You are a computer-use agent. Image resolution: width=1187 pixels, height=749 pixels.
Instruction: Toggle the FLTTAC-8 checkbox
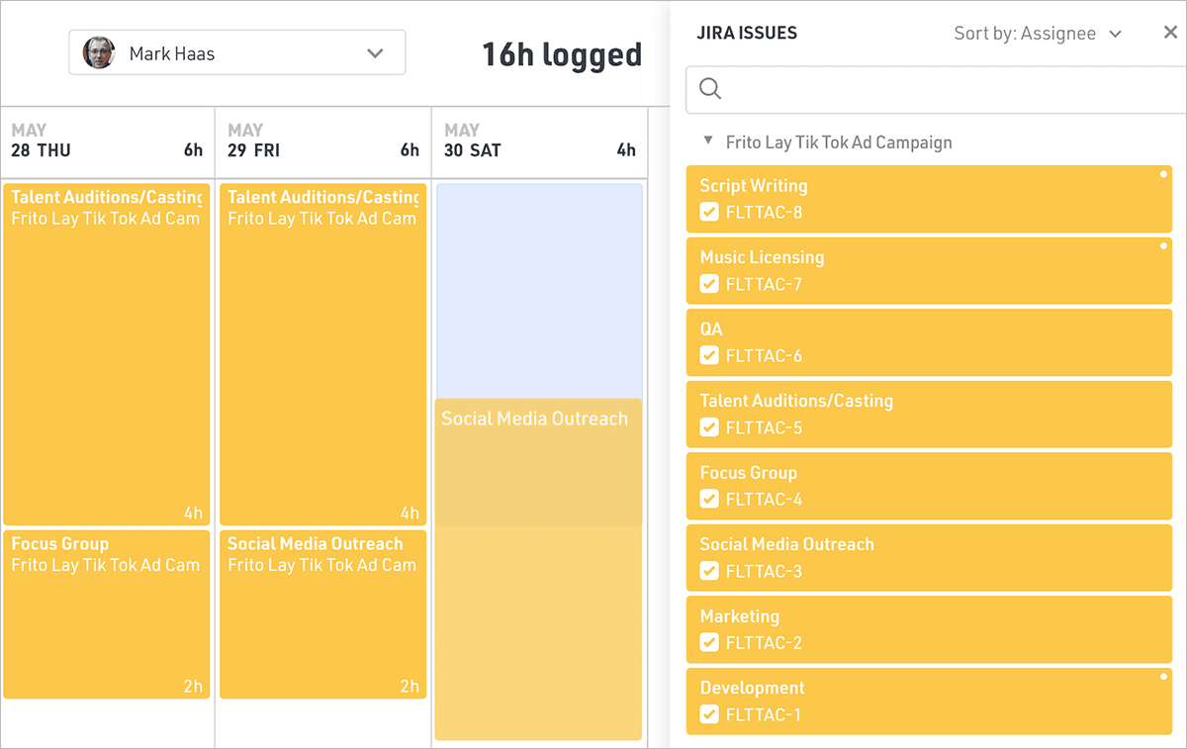coord(709,212)
